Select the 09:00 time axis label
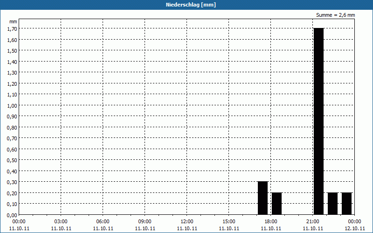Screen dimensions: 373x233 point(145,221)
